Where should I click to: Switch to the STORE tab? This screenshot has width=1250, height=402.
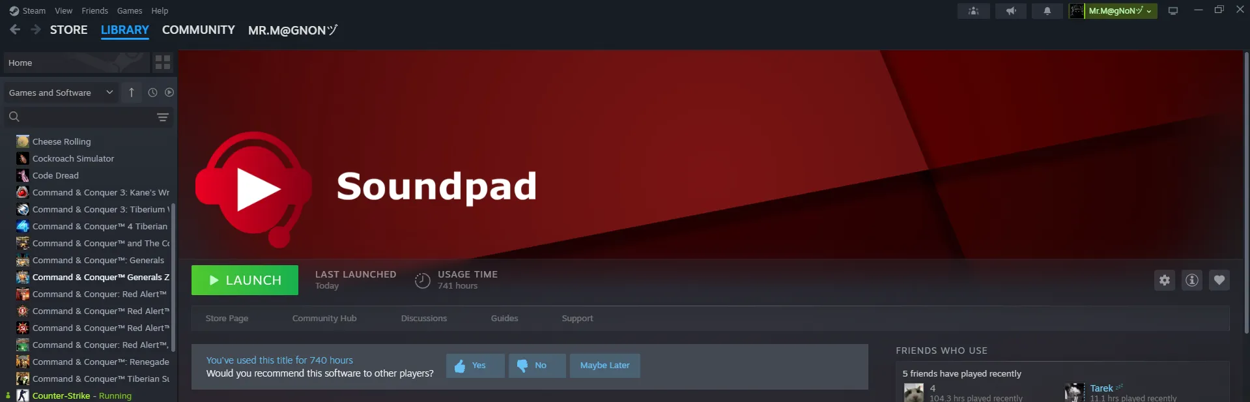[x=69, y=30]
